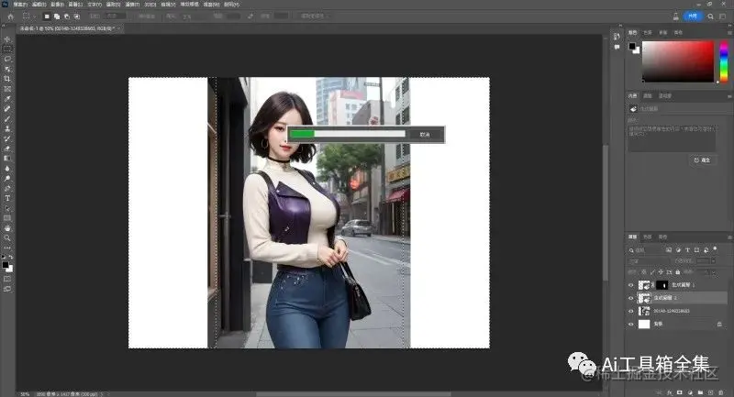Select the Horizontal Type tool

pos(7,198)
